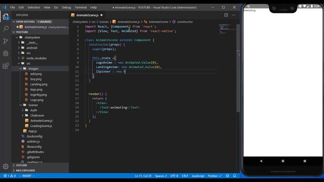The width and height of the screenshot is (324, 182).
Task: Select JavaScript language mode in status bar
Action: 198,176
